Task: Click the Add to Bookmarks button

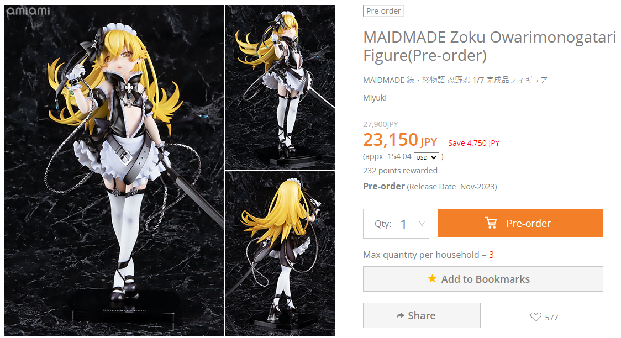Action: pyautogui.click(x=483, y=279)
